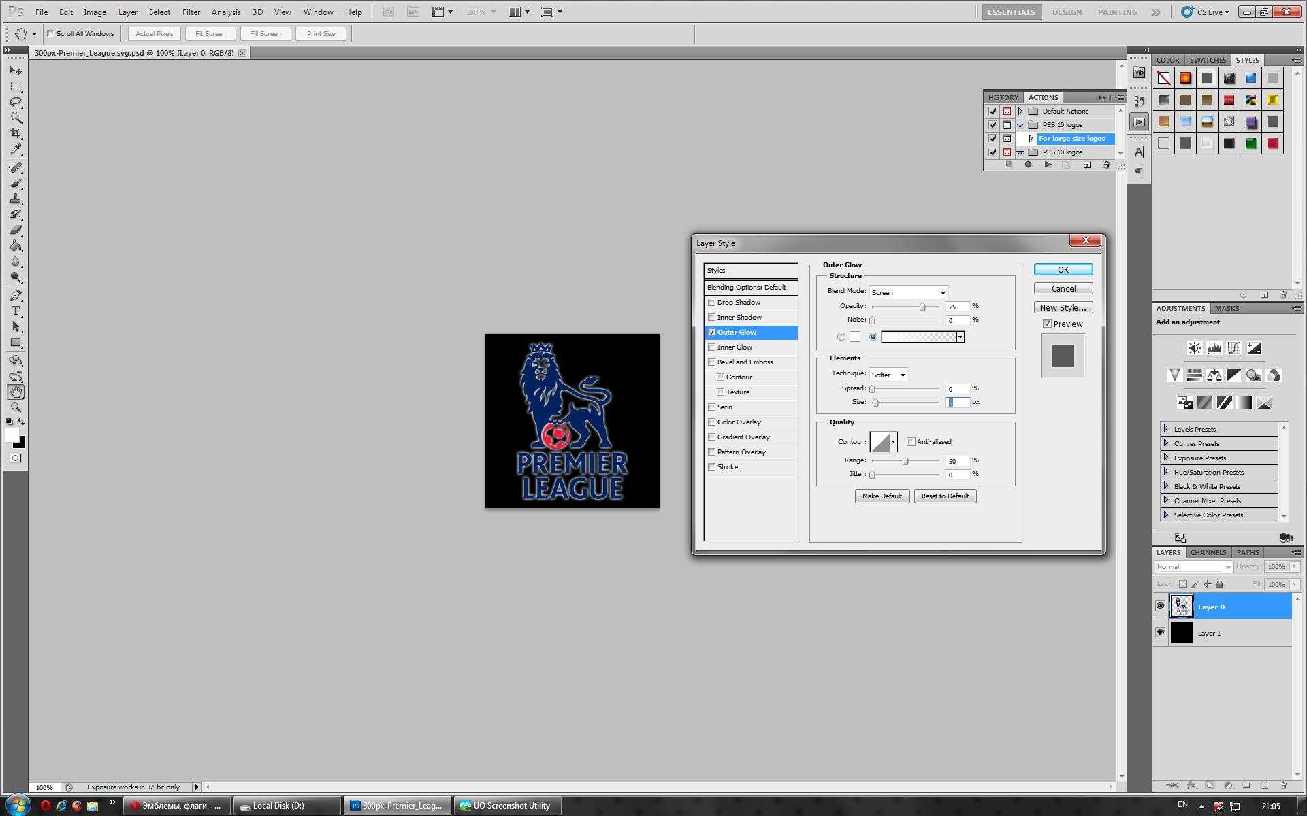Click the white glow color swatch
Image resolution: width=1307 pixels, height=816 pixels.
(x=855, y=337)
